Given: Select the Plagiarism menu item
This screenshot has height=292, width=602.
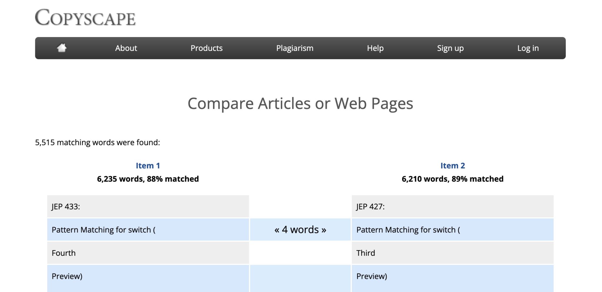Looking at the screenshot, I should (295, 48).
